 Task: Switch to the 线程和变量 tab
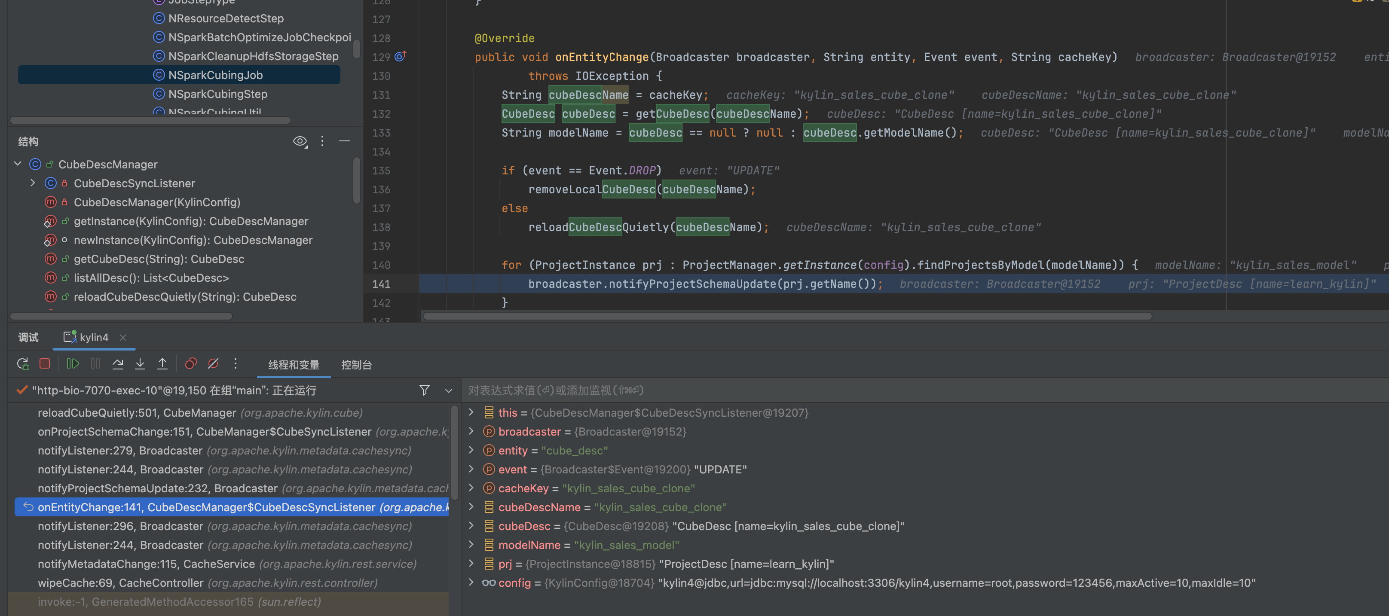point(294,365)
